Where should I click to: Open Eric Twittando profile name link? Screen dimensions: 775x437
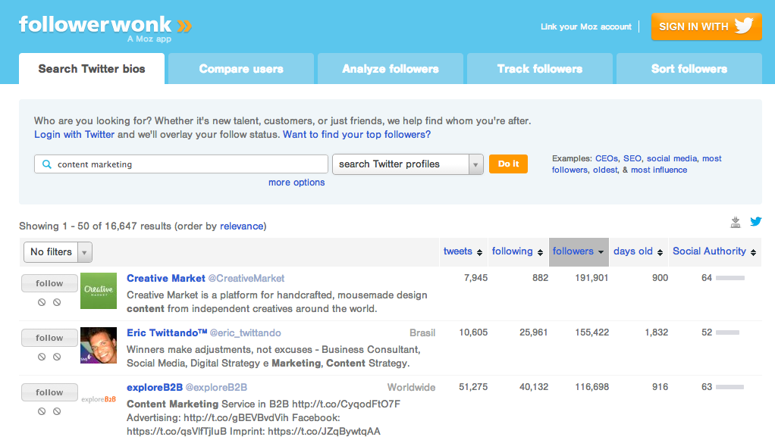point(167,332)
